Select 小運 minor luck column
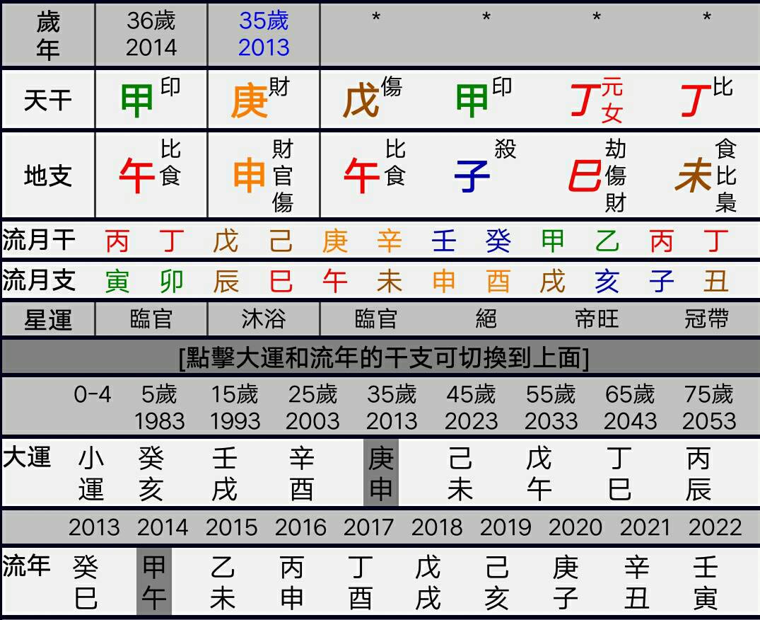The height and width of the screenshot is (620, 760). pos(91,473)
